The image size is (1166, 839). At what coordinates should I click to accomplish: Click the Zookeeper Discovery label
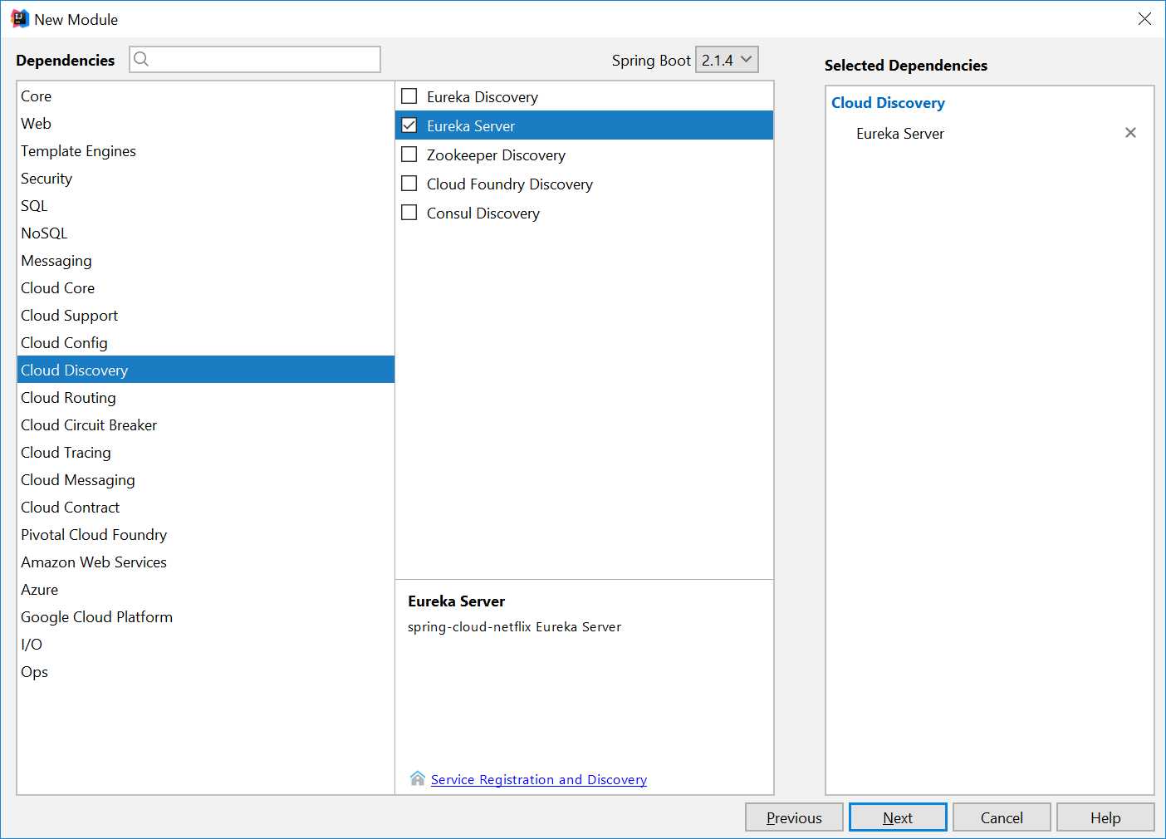[x=496, y=155]
